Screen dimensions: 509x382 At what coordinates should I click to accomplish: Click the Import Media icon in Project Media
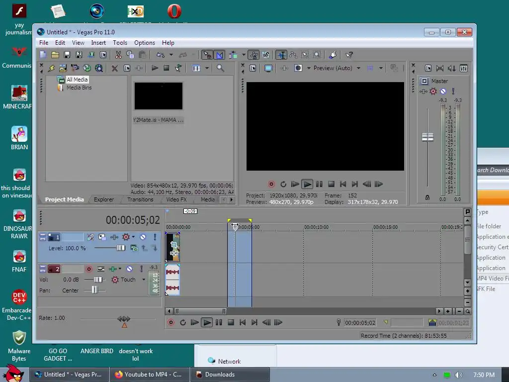pos(63,68)
